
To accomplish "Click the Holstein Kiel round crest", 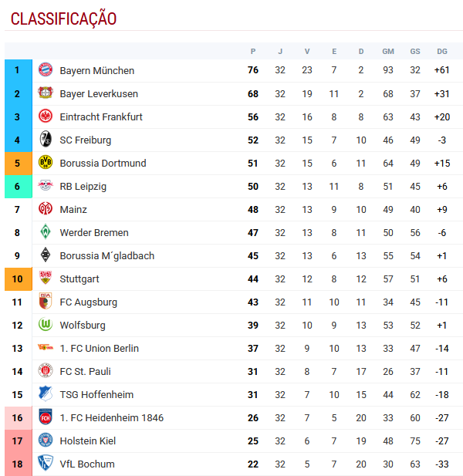I will pos(46,441).
